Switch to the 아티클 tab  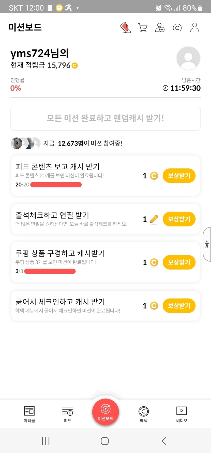point(29,414)
